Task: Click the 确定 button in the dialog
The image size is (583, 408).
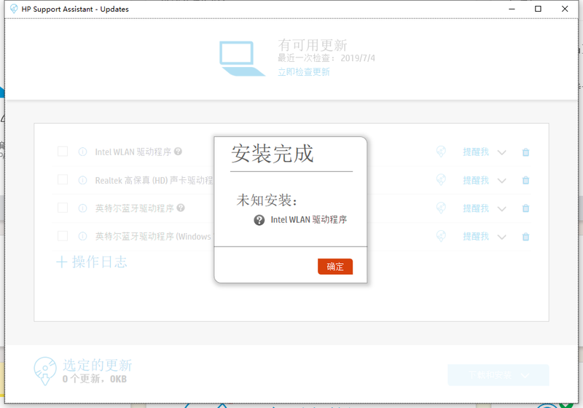Action: pyautogui.click(x=335, y=267)
